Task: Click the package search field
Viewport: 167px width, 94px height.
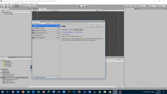Action: click(x=79, y=23)
